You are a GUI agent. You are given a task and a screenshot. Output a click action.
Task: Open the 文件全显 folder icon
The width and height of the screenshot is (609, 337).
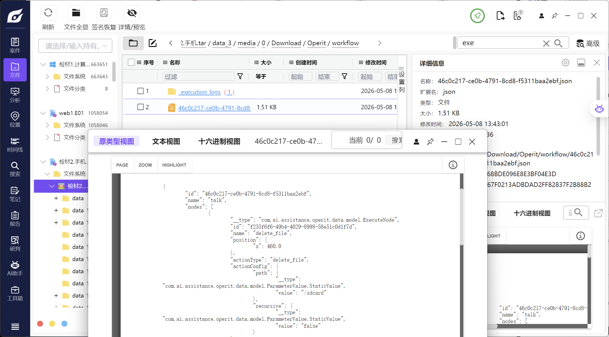tap(76, 13)
